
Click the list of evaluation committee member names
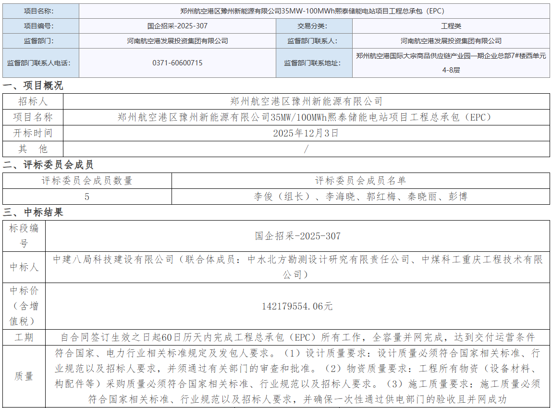point(360,197)
